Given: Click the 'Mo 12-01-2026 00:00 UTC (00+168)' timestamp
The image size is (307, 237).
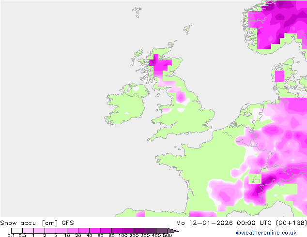Looking at the screenshot, I should pyautogui.click(x=242, y=223).
